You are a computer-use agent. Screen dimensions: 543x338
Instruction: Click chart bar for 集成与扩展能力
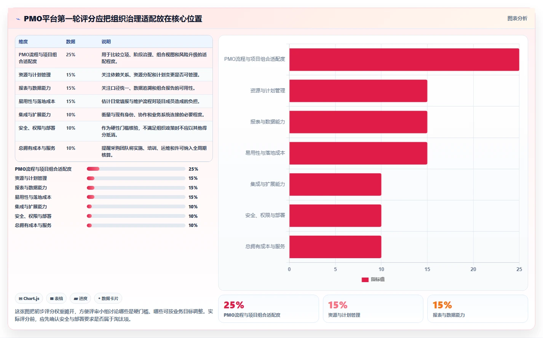point(335,184)
